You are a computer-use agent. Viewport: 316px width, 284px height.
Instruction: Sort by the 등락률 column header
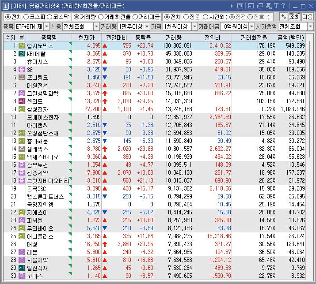click(143, 37)
